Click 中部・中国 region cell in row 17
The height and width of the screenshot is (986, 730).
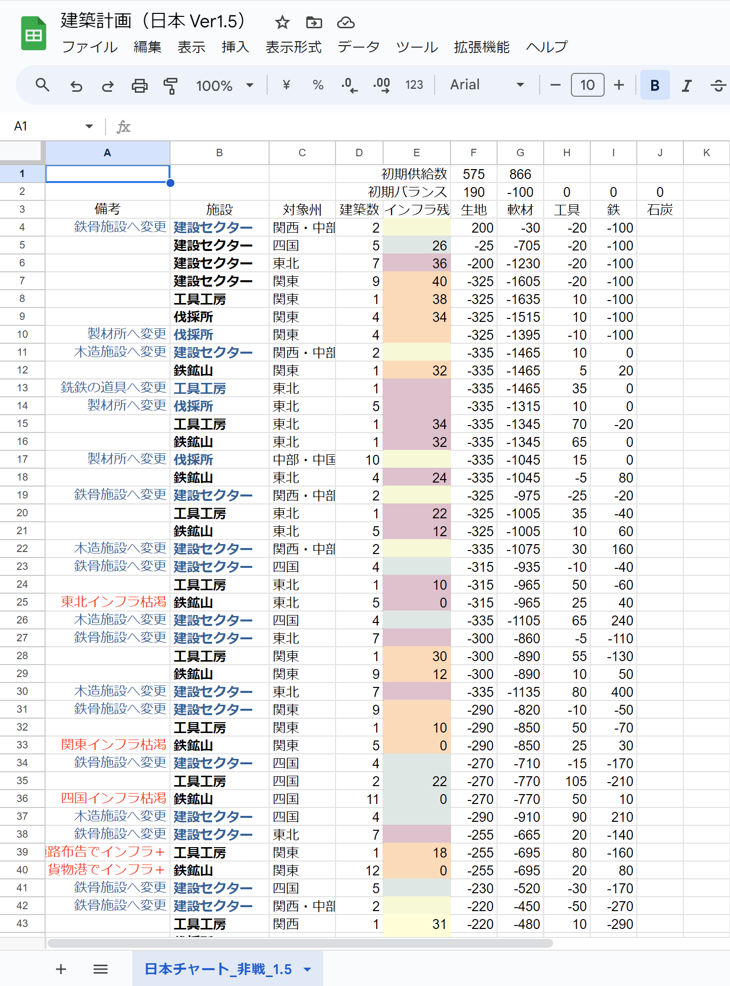tap(302, 460)
